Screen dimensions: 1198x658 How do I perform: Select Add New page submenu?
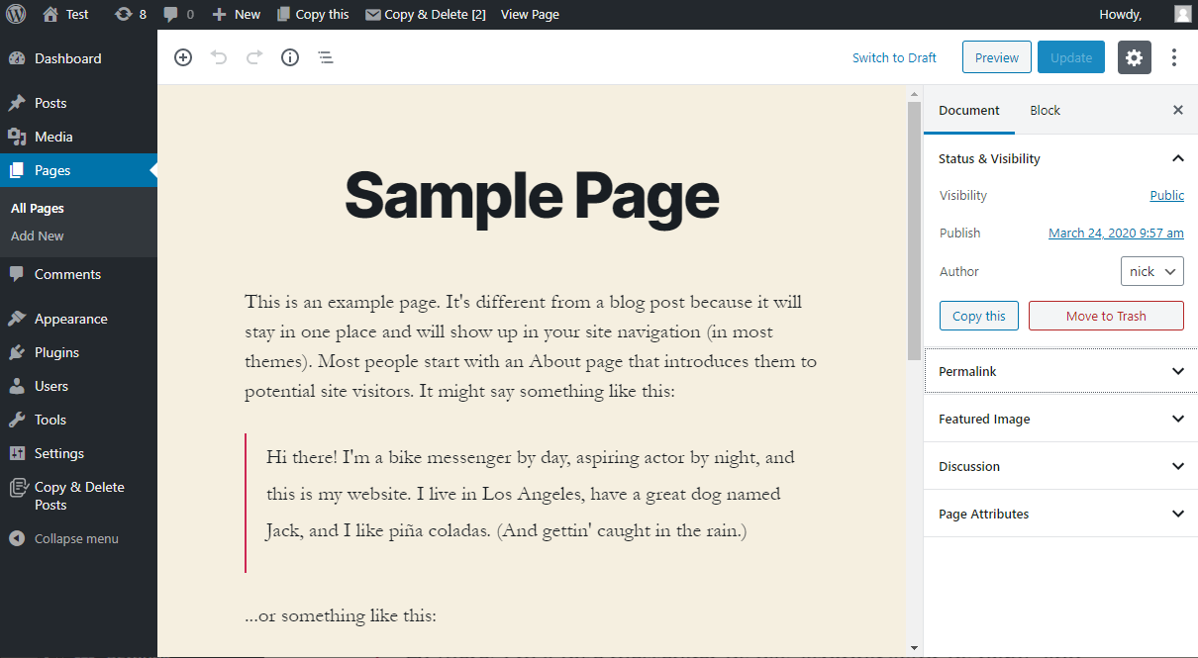pos(38,236)
